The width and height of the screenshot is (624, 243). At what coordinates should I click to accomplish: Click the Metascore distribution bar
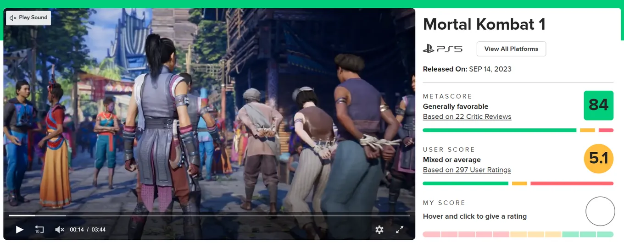coord(518,130)
